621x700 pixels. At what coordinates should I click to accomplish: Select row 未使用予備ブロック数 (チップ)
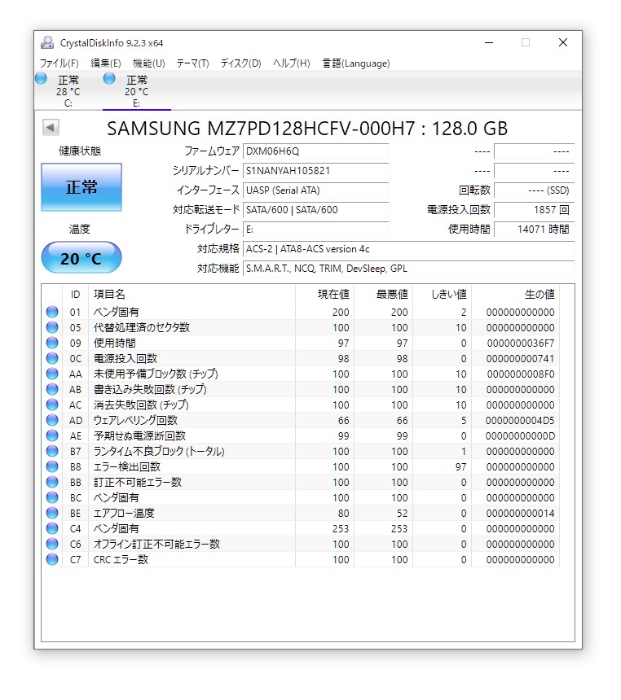click(x=301, y=374)
